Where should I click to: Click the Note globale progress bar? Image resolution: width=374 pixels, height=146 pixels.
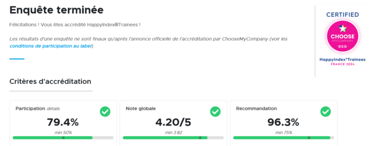click(x=165, y=137)
